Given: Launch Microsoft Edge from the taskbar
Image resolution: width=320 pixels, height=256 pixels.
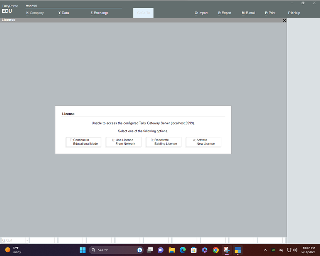Looking at the screenshot, I should (x=183, y=250).
